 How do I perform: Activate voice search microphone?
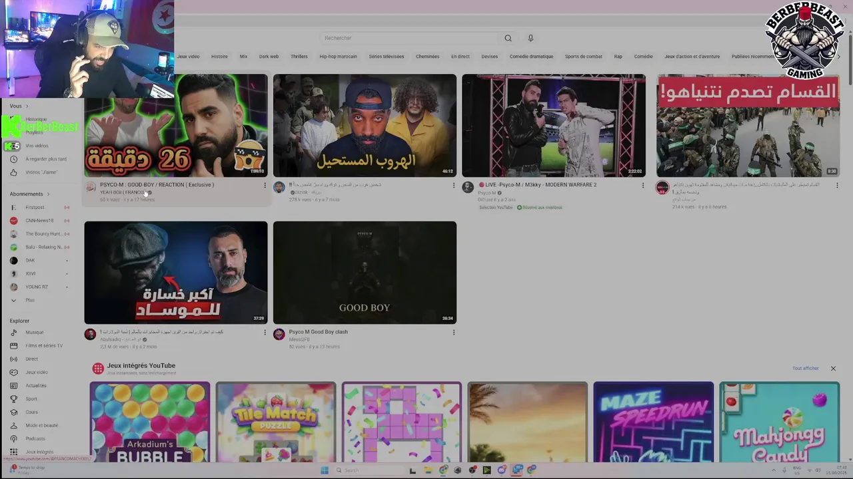[530, 38]
